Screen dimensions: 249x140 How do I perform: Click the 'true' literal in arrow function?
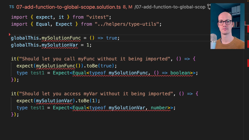pyautogui.click(x=112, y=38)
